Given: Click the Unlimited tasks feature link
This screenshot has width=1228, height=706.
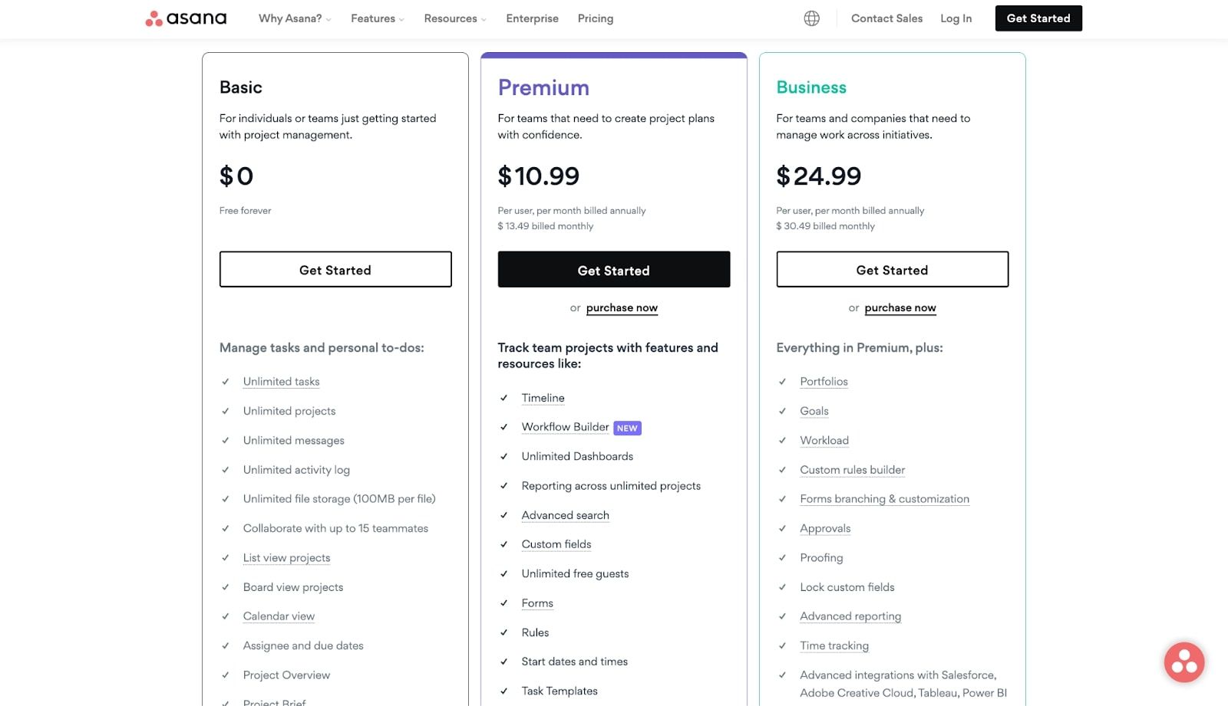Looking at the screenshot, I should pyautogui.click(x=281, y=382).
